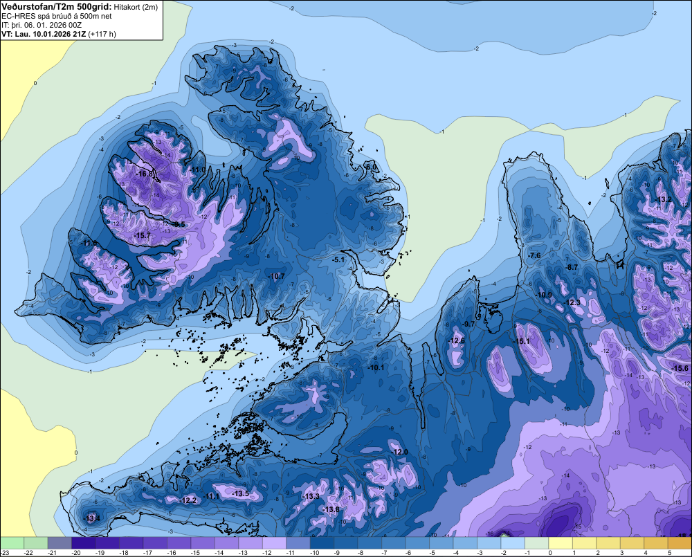Select the pale green swatch between -1 and 0
Viewport: 692px width, 557px height.
537,543
